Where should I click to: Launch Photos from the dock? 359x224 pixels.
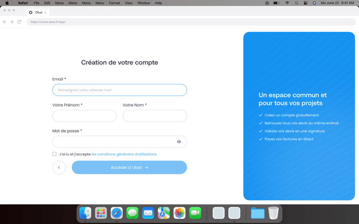pyautogui.click(x=179, y=213)
